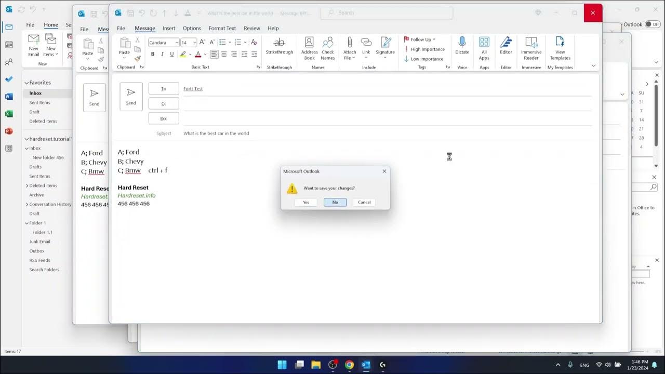The height and width of the screenshot is (374, 665).
Task: Click the Clear All Formatting icon
Action: [254, 42]
